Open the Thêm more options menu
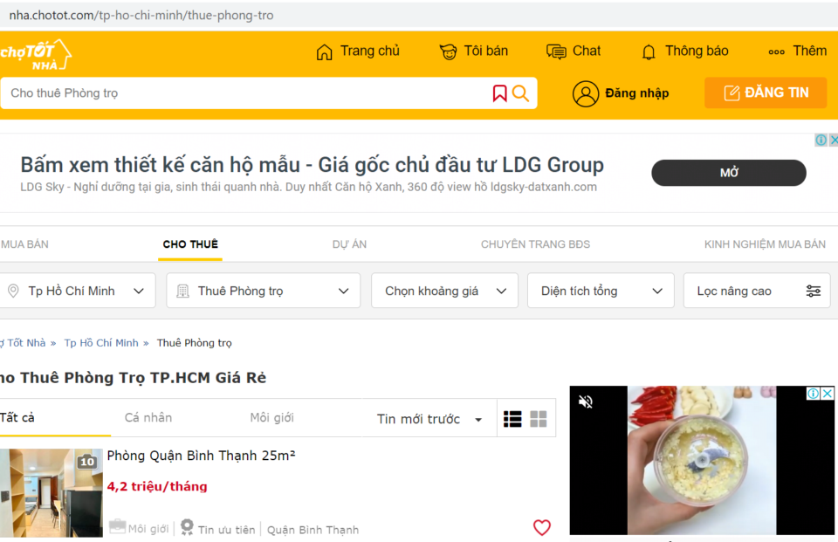The width and height of the screenshot is (838, 542). click(797, 51)
